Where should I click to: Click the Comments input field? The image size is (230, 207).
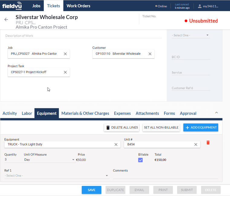pos(165,176)
